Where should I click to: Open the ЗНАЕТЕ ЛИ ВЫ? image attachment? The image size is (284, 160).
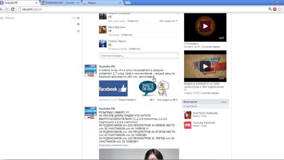click(x=154, y=88)
